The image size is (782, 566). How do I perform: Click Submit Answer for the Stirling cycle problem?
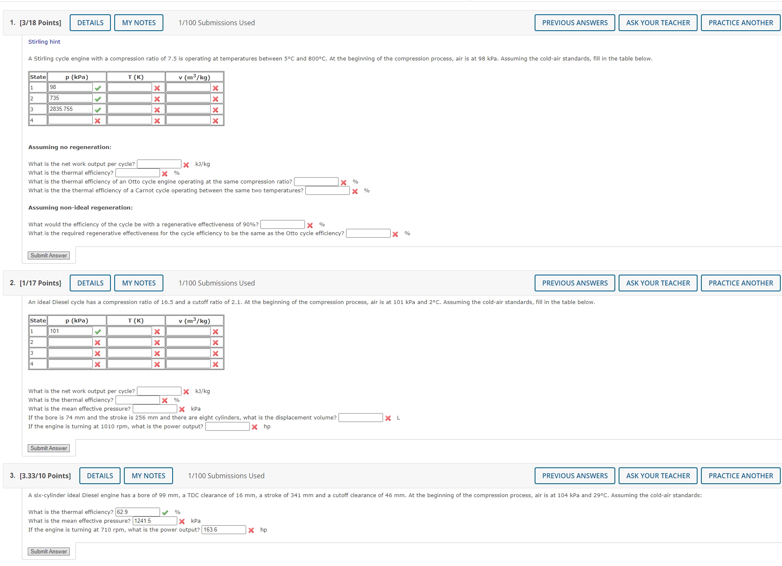click(x=48, y=255)
